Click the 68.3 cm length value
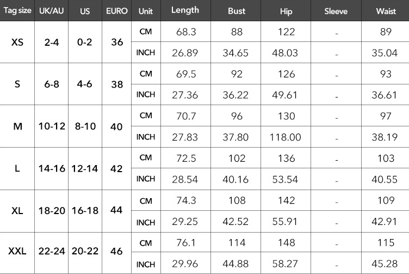This screenshot has width=409, height=274. pos(187,32)
